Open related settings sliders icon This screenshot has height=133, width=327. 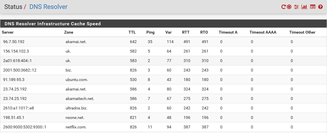[296, 7]
